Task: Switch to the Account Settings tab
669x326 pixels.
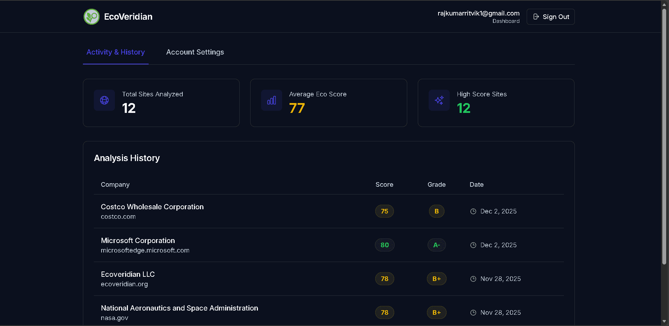Action: [195, 52]
